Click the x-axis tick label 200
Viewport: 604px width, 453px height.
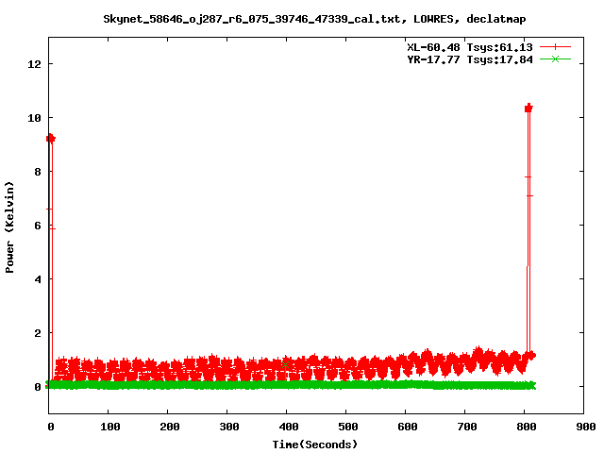[170, 427]
